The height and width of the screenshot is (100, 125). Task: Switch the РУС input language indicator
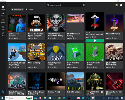111,98
